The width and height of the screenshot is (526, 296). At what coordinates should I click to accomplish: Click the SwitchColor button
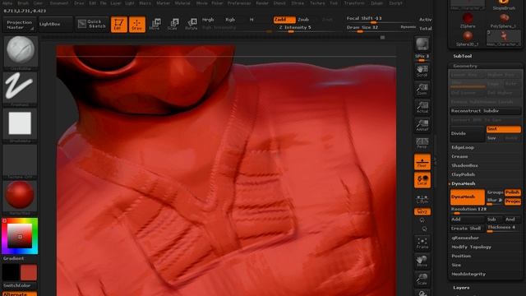pos(20,285)
